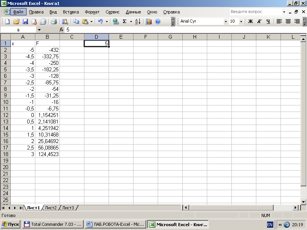Click in the 'Введите вопрос' question field
This screenshot has width=307, height=230.
point(256,12)
